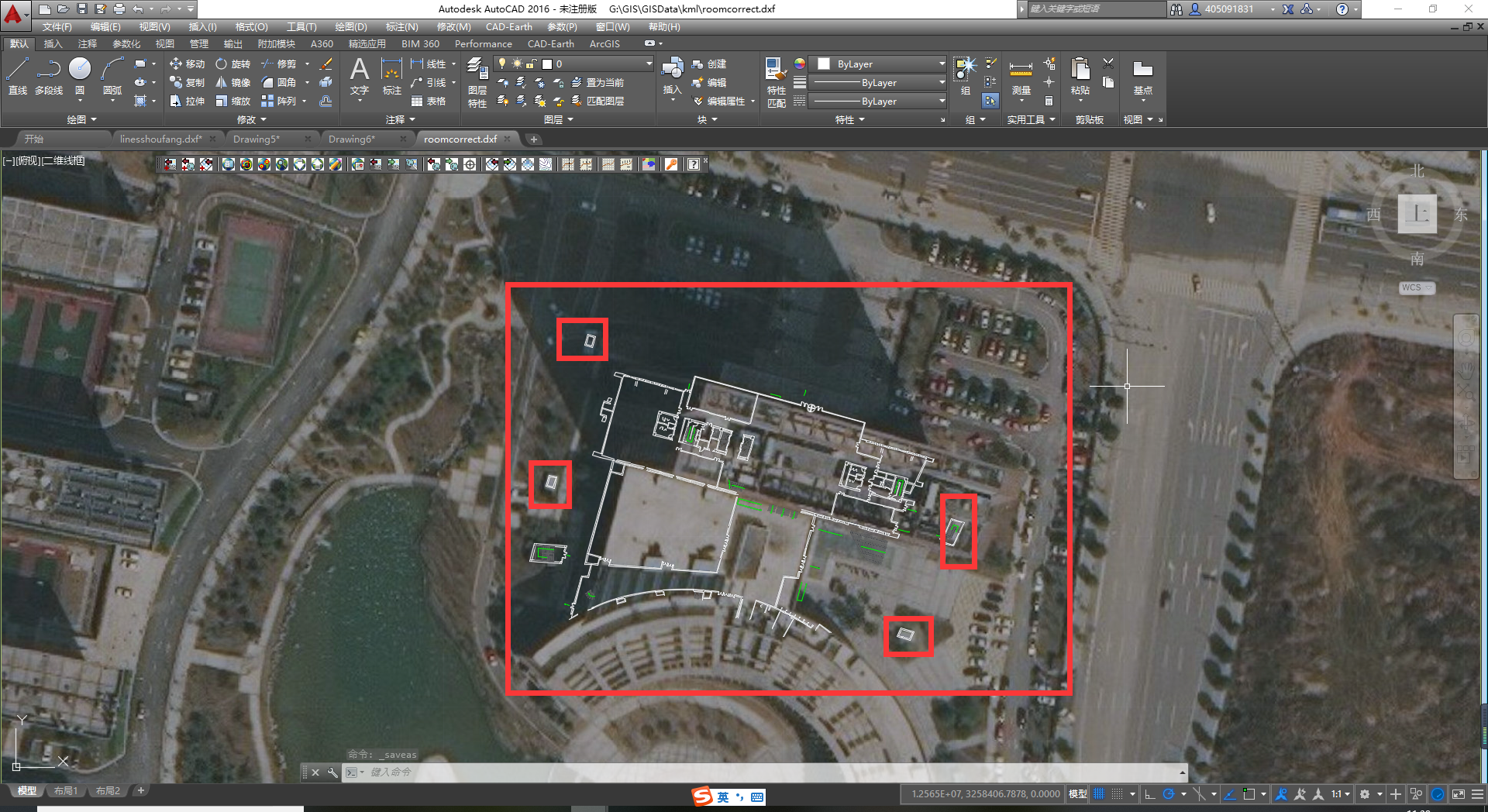Viewport: 1488px width, 812px height.
Task: Switch to the linesshoufang.dxf document tab
Action: [x=160, y=139]
